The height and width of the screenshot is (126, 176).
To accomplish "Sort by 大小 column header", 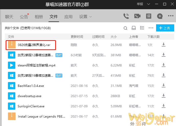I will [114, 37].
